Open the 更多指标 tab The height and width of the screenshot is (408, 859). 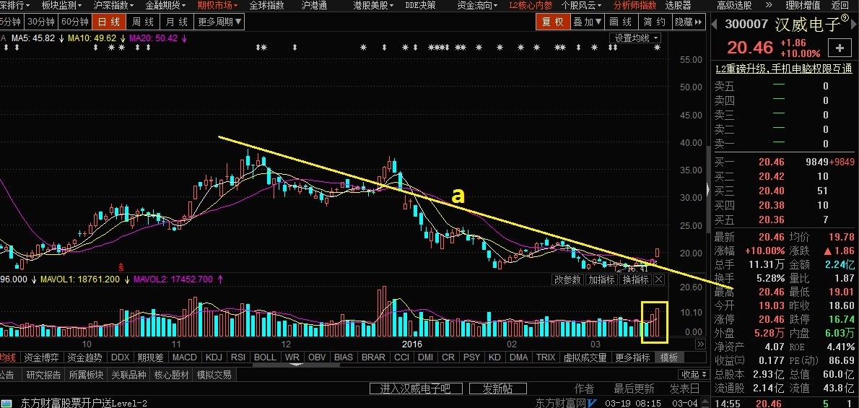pyautogui.click(x=633, y=357)
